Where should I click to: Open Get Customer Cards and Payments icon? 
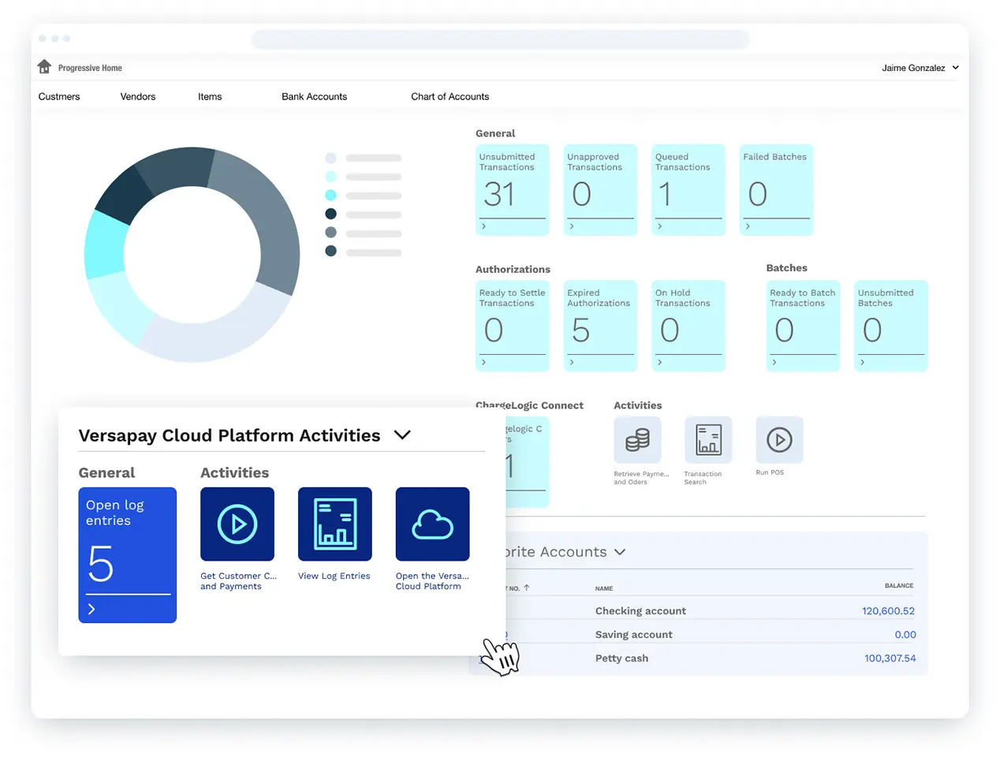tap(237, 523)
